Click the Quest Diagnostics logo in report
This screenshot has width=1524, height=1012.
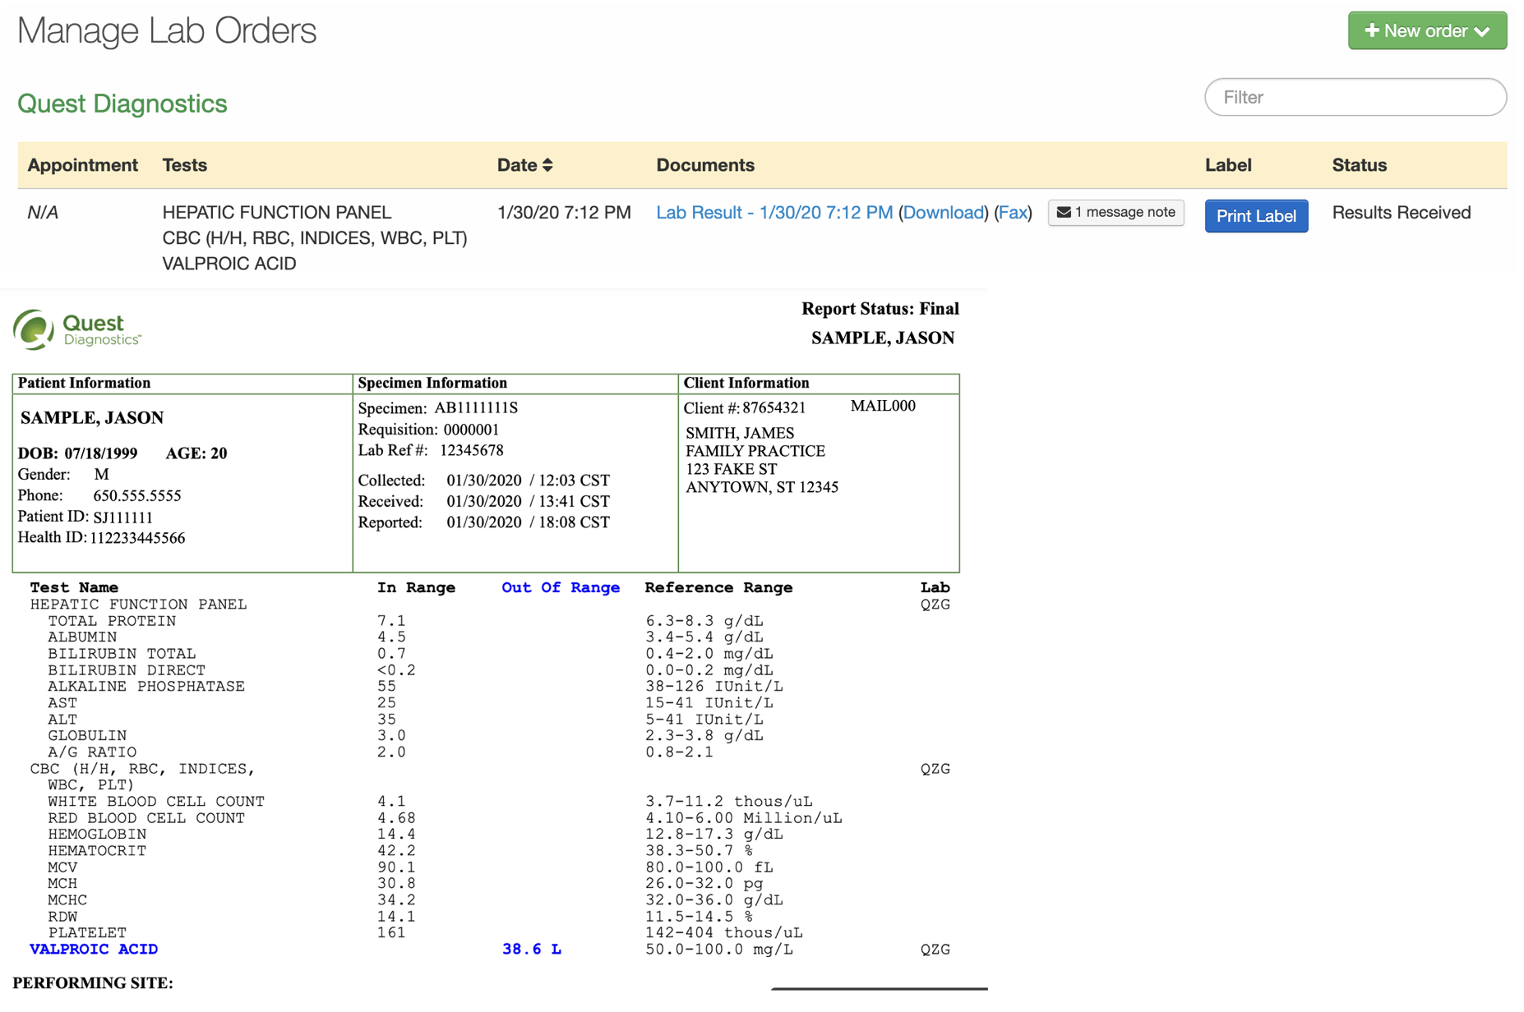(x=77, y=329)
